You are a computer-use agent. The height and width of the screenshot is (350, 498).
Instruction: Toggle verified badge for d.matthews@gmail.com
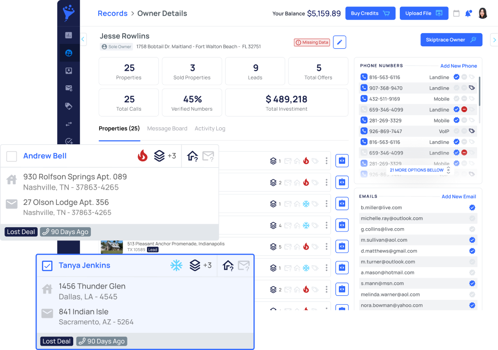(472, 251)
